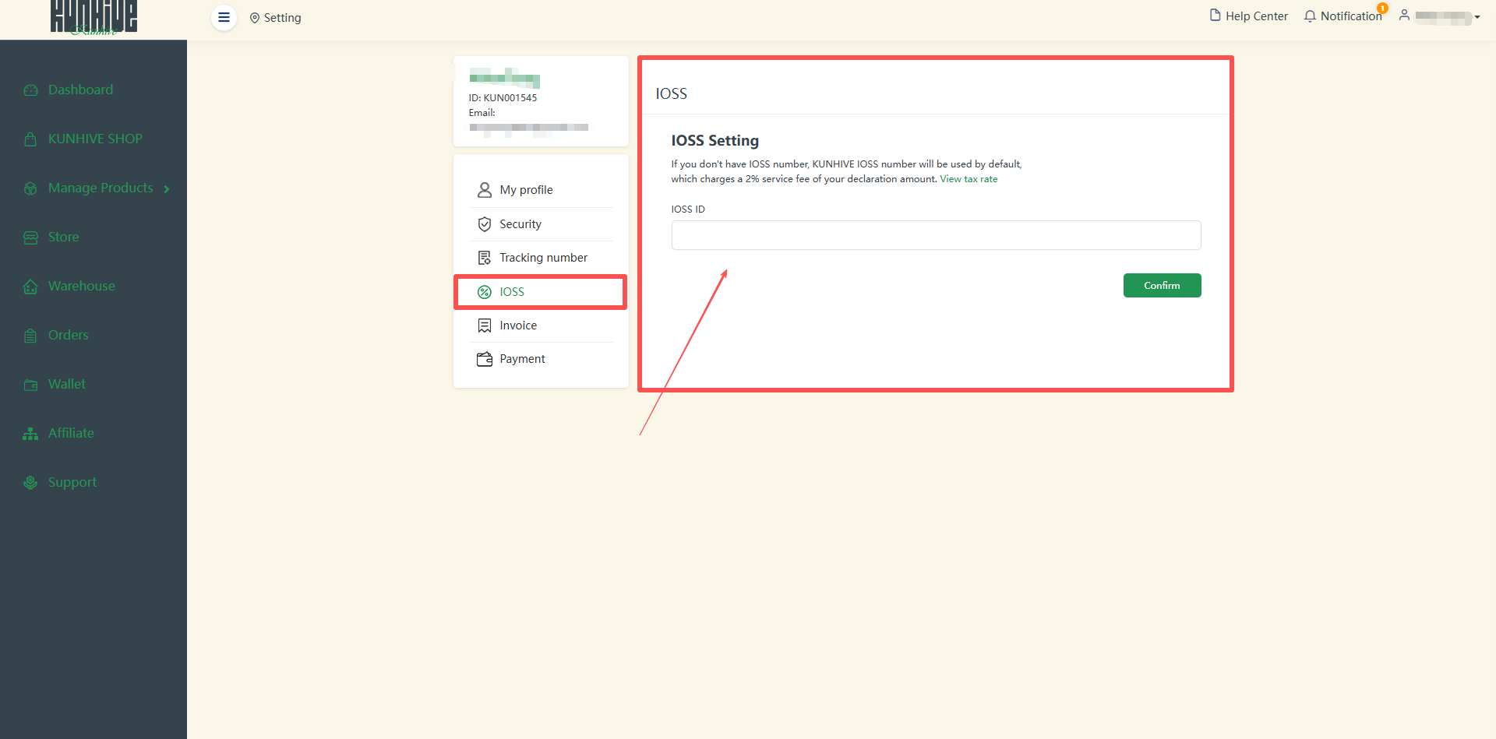This screenshot has height=739, width=1496.
Task: Open Orders from the sidebar
Action: [68, 335]
